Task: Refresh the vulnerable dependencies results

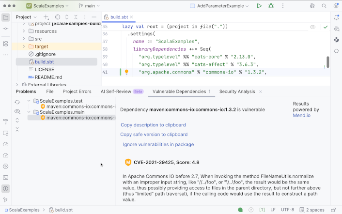Action: tap(17, 102)
